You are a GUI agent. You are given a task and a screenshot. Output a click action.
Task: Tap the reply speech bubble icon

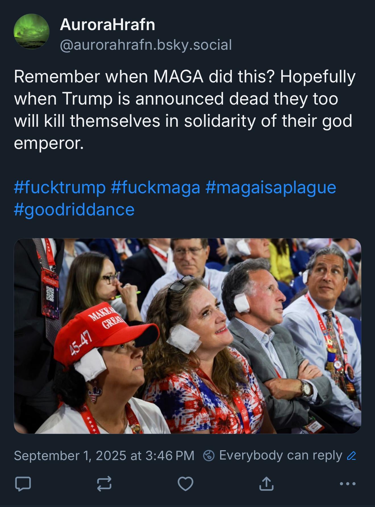tap(23, 483)
